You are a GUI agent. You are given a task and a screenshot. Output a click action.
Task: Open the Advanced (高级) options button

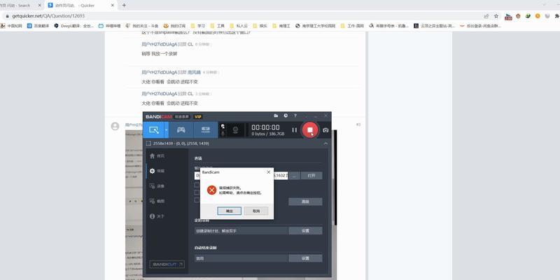coord(305,202)
